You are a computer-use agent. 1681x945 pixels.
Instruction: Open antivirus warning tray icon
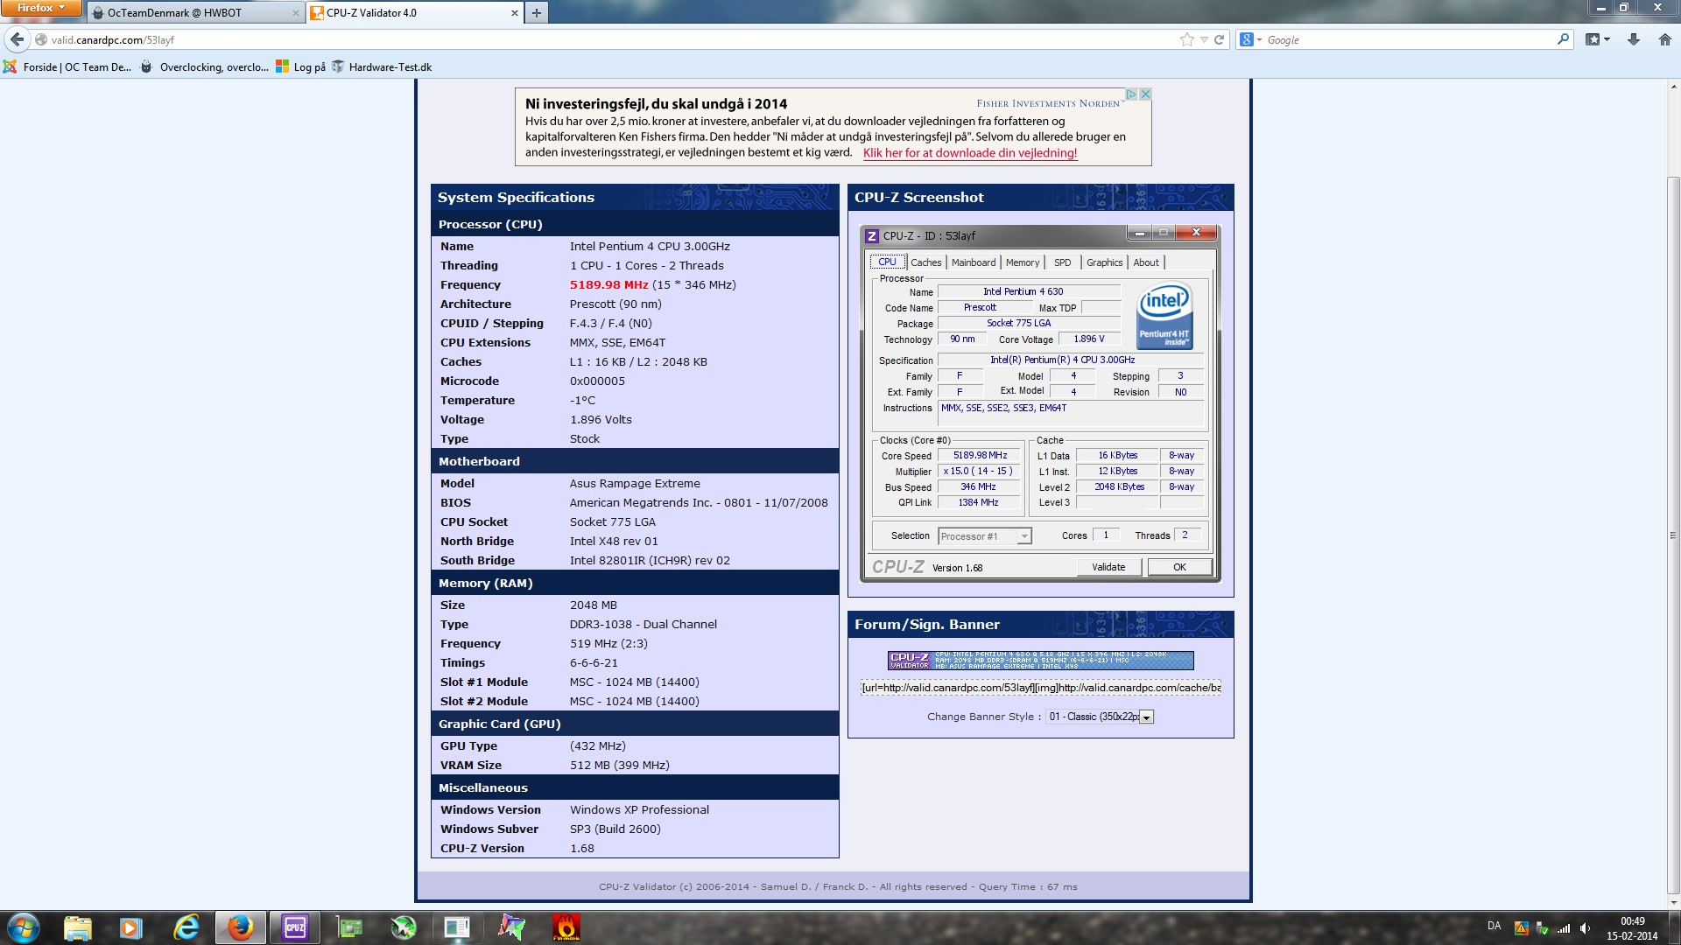point(1522,928)
